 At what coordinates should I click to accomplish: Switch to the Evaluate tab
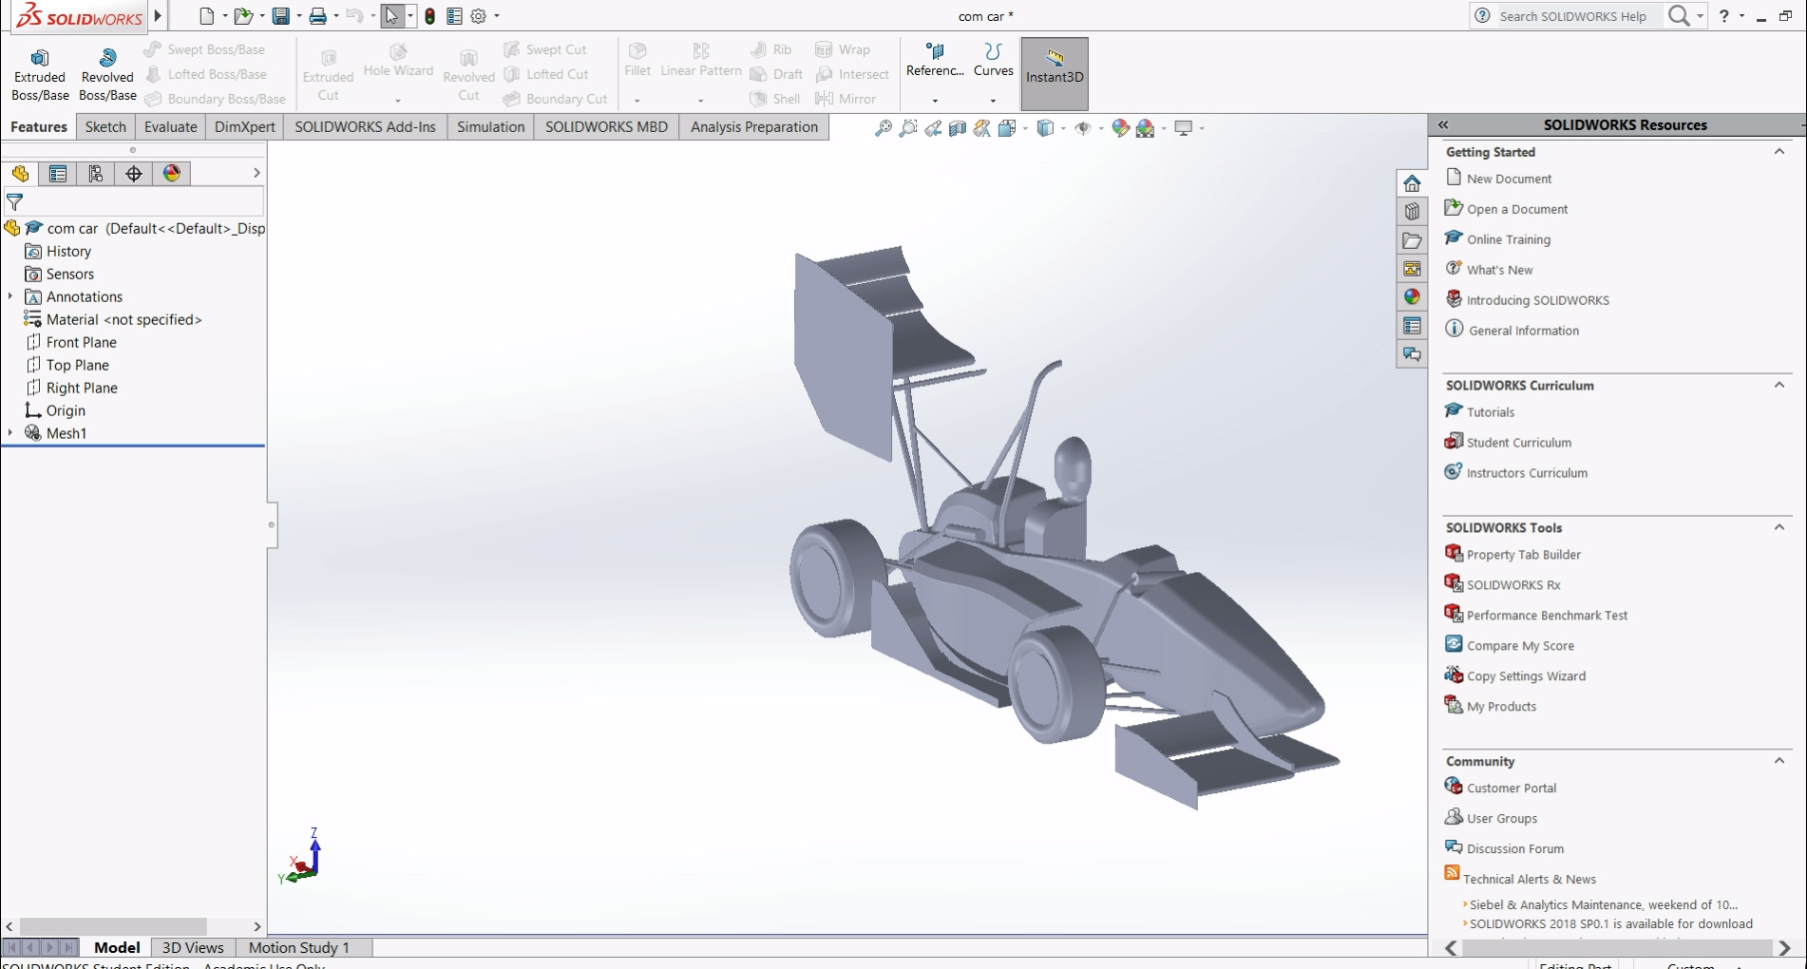click(171, 127)
